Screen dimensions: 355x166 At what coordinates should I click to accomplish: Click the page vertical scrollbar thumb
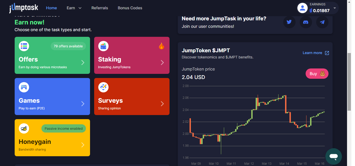(349, 82)
